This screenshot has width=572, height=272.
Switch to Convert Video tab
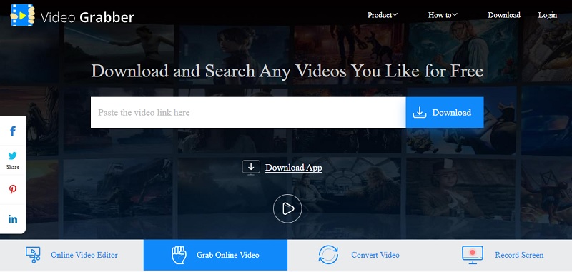pyautogui.click(x=359, y=256)
